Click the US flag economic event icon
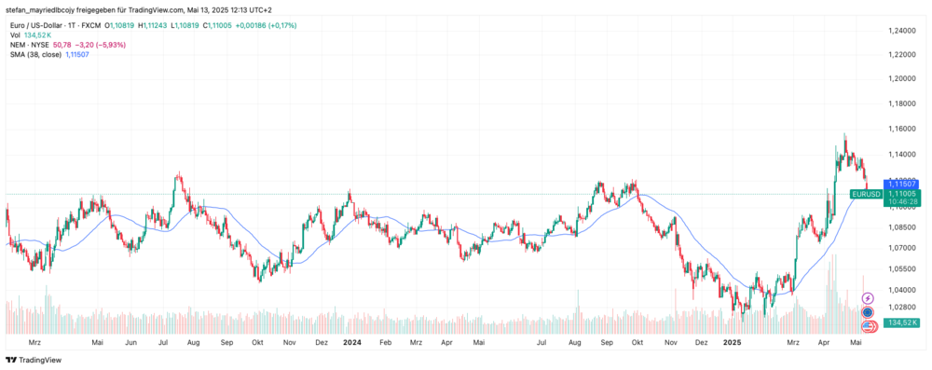Screen dimensions: 932x370 869,326
